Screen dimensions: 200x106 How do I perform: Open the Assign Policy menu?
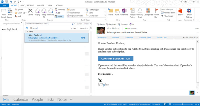(133, 13)
